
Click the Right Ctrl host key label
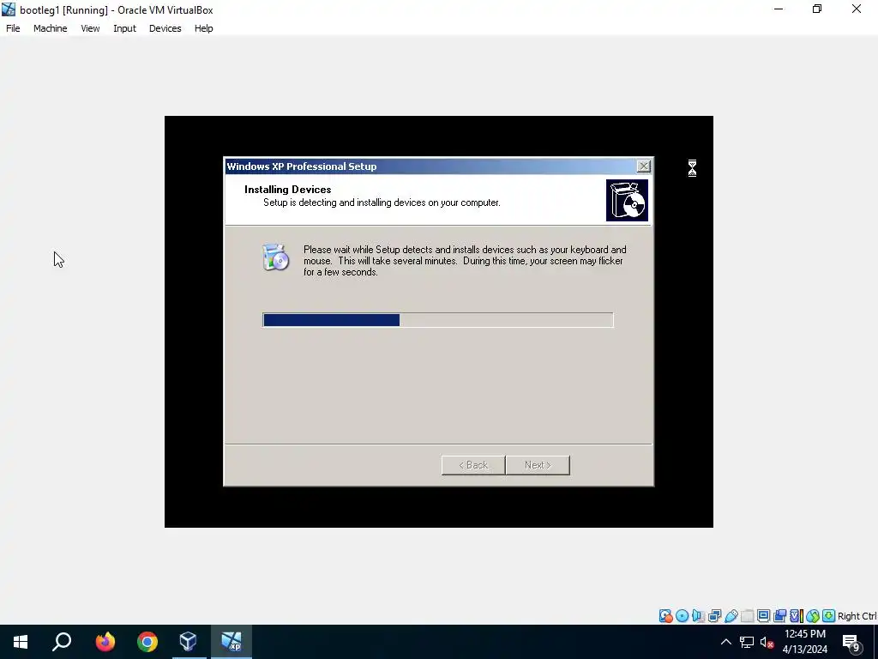(x=857, y=616)
